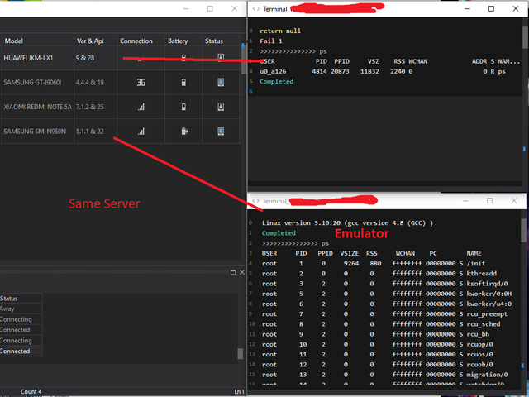The image size is (529, 397).
Task: Click the rcu_preempt process row
Action: [x=384, y=314]
